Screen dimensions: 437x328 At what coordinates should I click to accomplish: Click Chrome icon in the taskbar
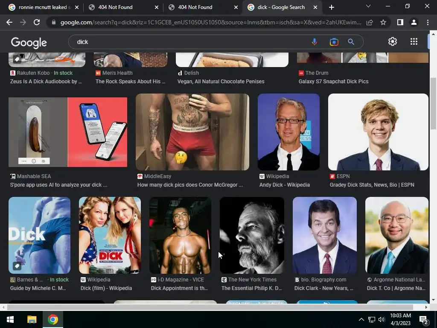coord(52,319)
